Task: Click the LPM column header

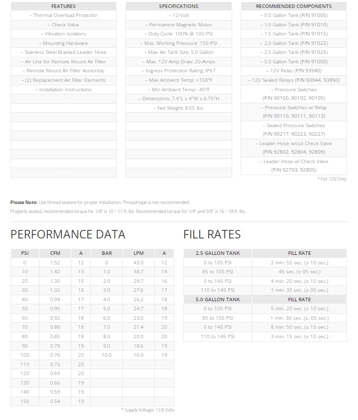Action: click(x=138, y=253)
